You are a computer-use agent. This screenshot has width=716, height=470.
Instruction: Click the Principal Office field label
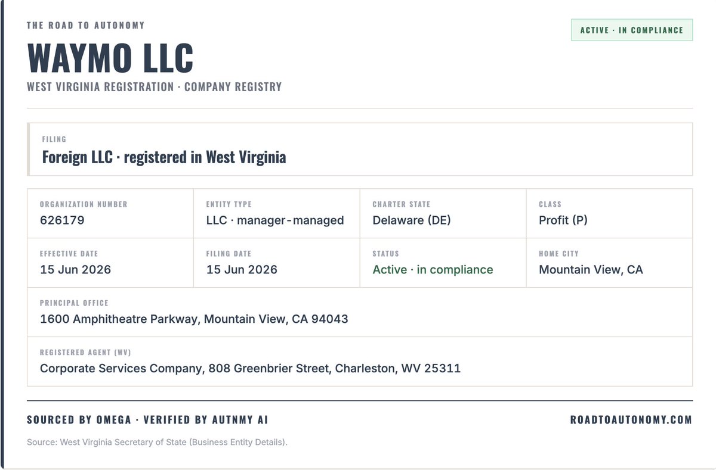tap(74, 303)
